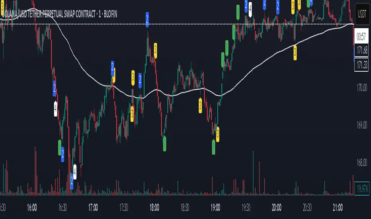Select green marker below the 18:10 swing low
371x219 pixels.
point(165,143)
